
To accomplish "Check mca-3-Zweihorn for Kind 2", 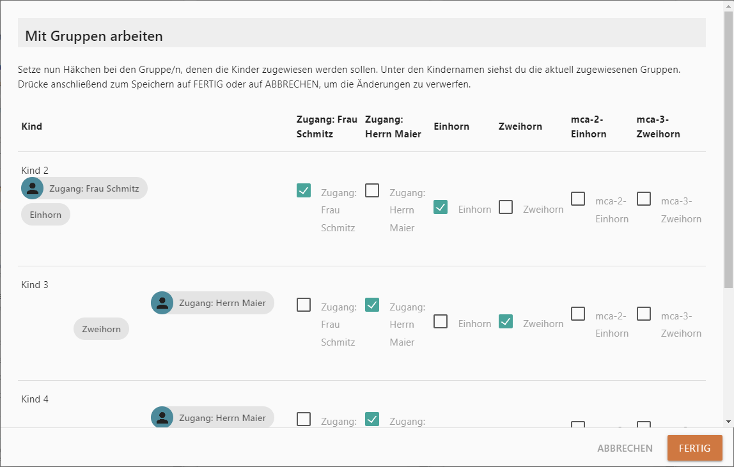I will tap(644, 199).
